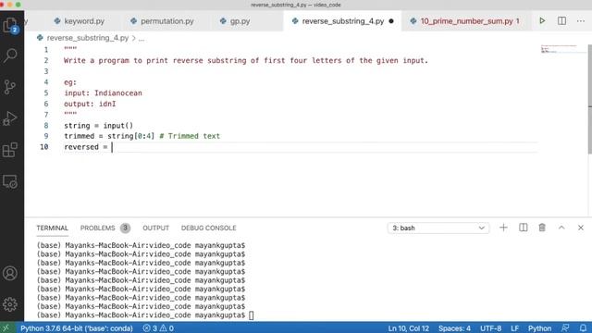The width and height of the screenshot is (592, 333).
Task: Open terminal selector dropdown '3: bash'
Action: [438, 228]
